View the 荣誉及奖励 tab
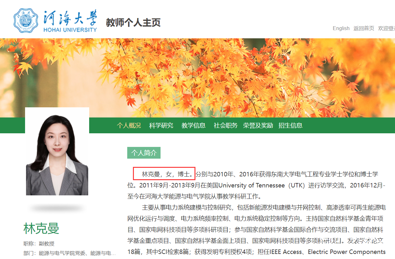 258,125
